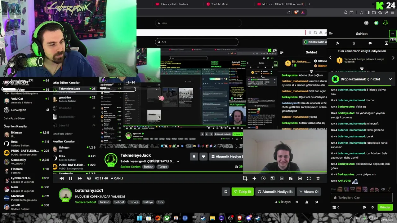Viewport: 397px width, 223px height.
Task: Open stream stats chart icon in player
Action: point(272,178)
